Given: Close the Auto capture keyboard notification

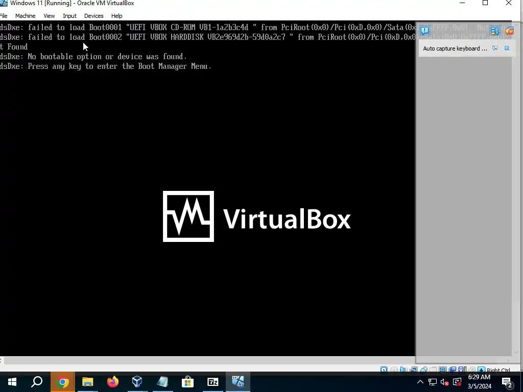Looking at the screenshot, I should coord(507,48).
